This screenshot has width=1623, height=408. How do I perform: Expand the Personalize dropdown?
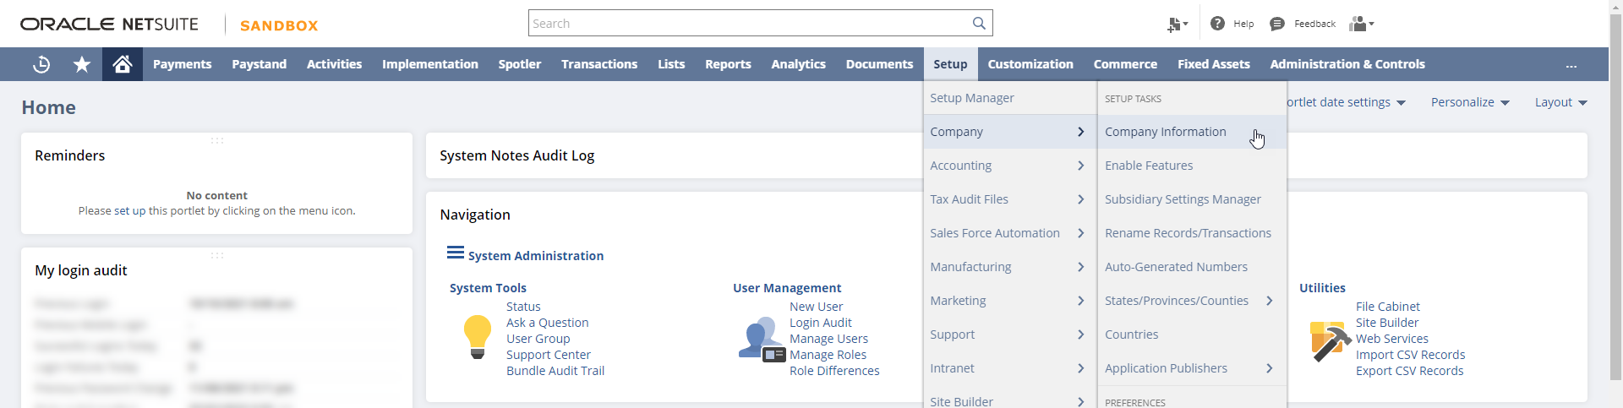click(x=1470, y=102)
